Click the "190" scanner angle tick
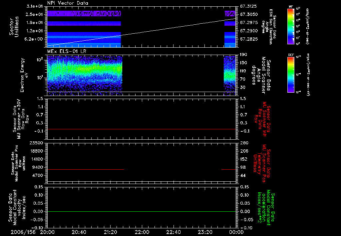The image size is (341, 236). (x=243, y=55)
